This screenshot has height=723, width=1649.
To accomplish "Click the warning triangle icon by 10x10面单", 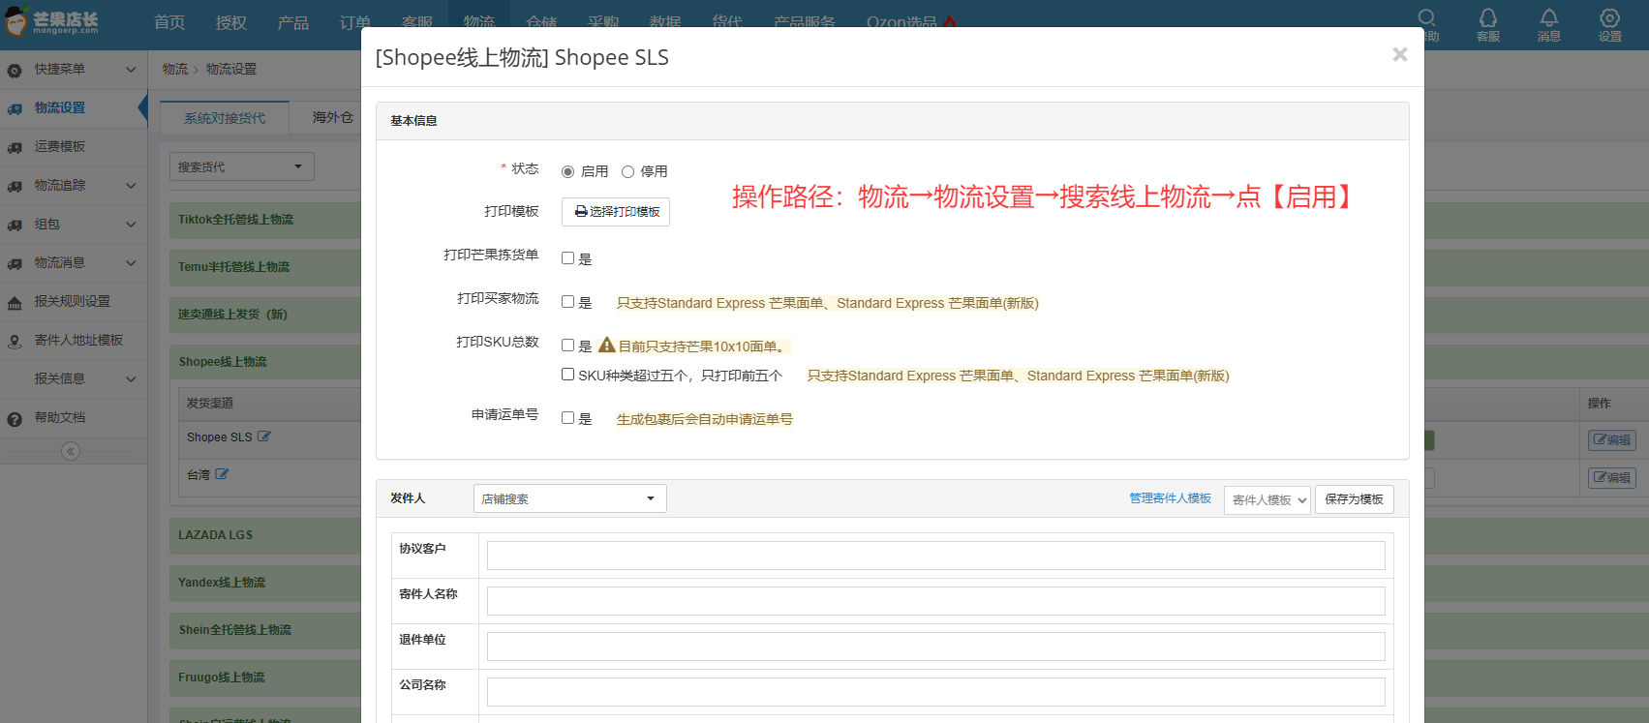I will (x=607, y=345).
